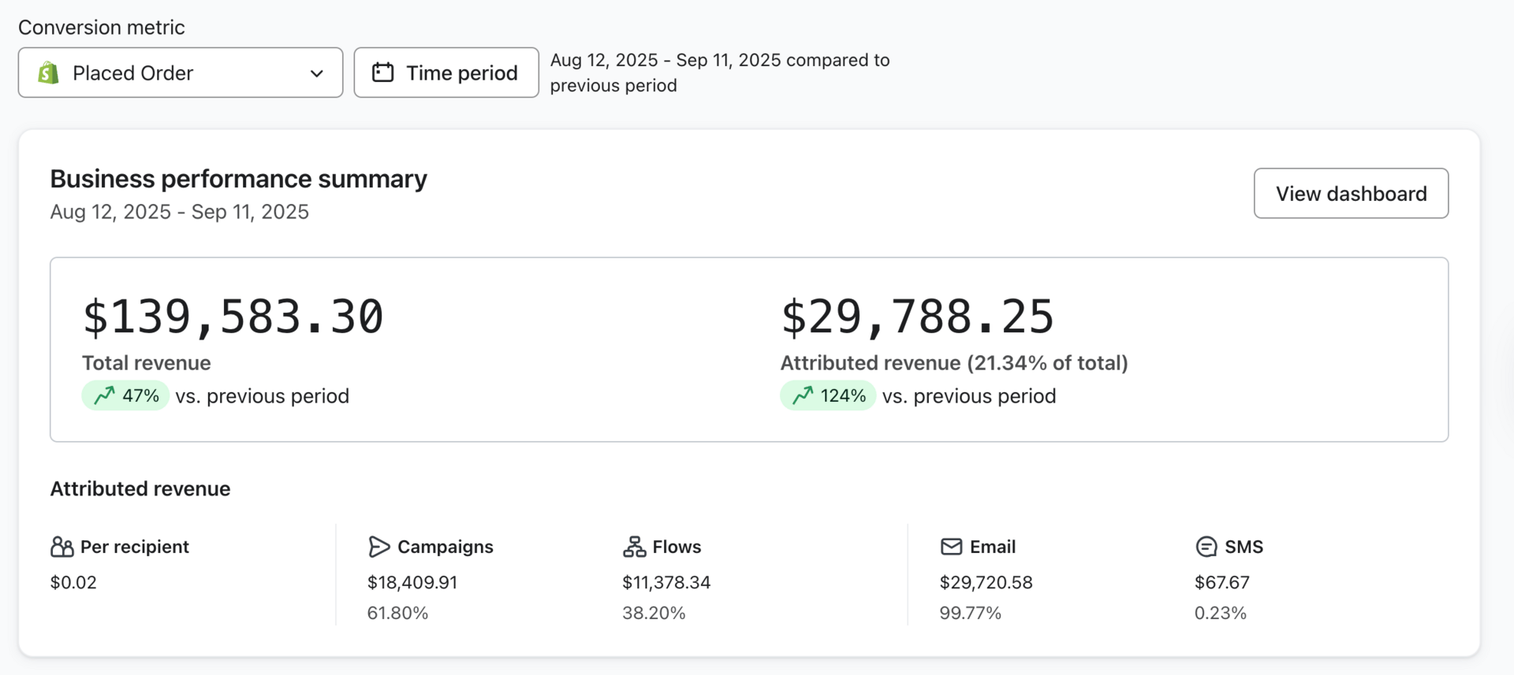Click the $29,788.25 attributed revenue figure
This screenshot has height=675, width=1514.
pyautogui.click(x=917, y=317)
